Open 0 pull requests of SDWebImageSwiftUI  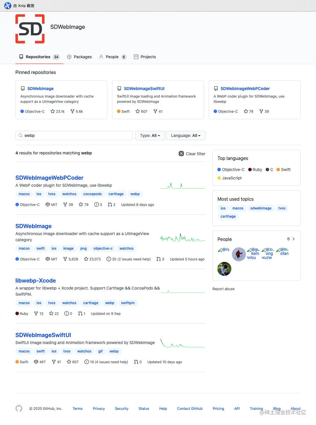click(x=138, y=362)
